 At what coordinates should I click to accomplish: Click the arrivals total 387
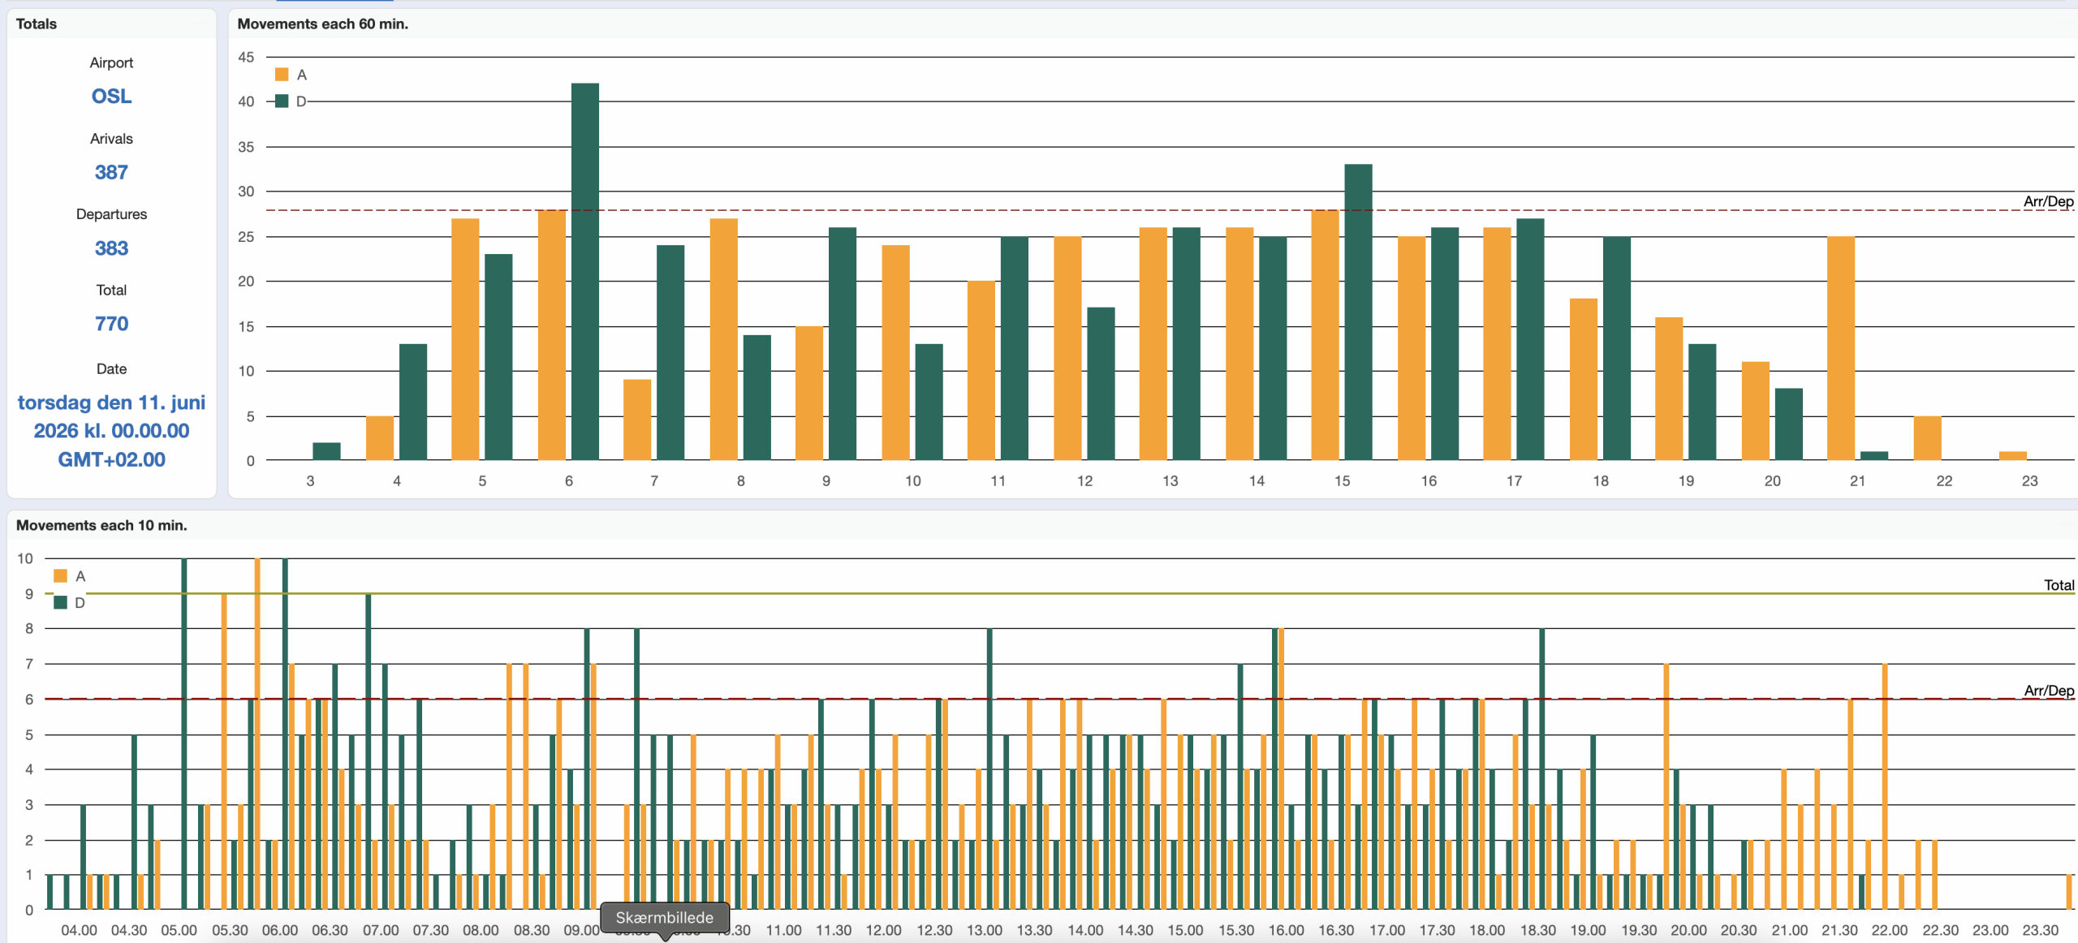111,172
